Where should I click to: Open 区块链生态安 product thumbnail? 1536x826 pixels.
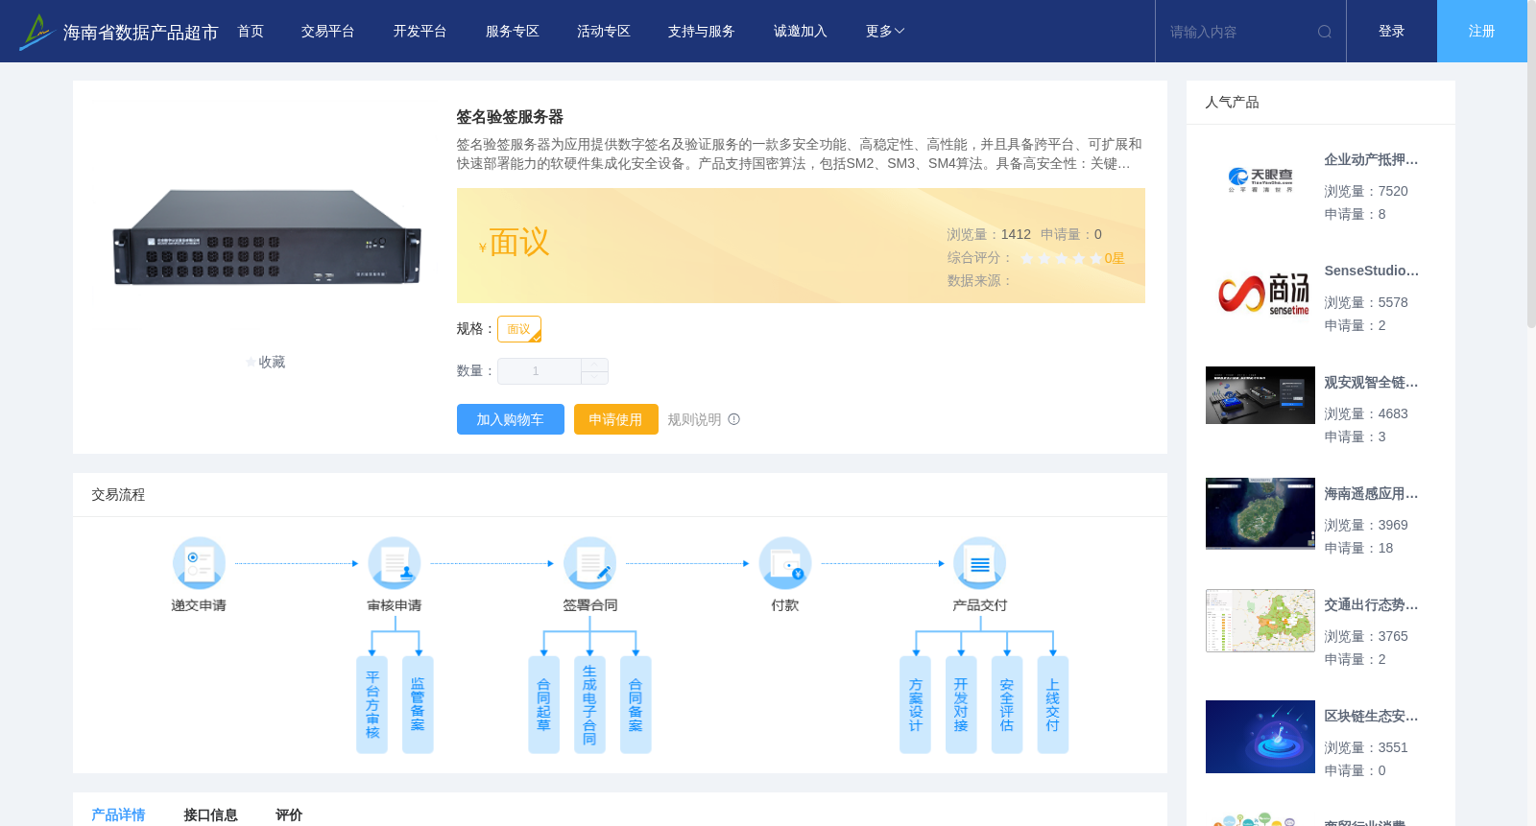1260,737
